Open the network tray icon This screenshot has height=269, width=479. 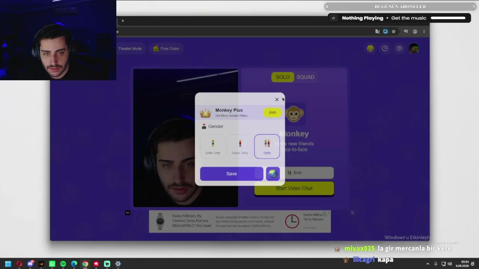pyautogui.click(x=443, y=264)
